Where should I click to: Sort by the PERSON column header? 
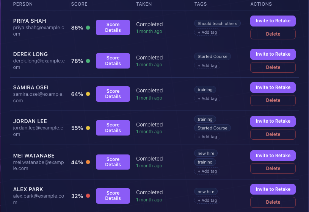pos(23,4)
